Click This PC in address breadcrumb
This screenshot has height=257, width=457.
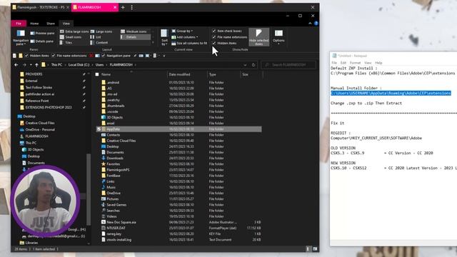(56, 65)
